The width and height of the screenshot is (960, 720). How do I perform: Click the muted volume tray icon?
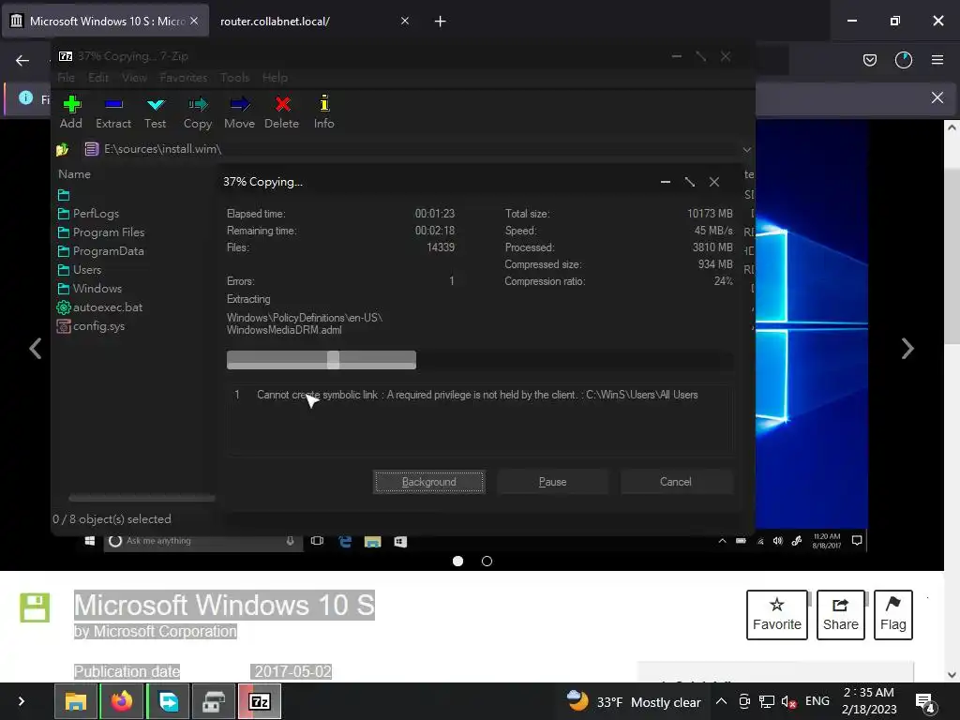[x=789, y=701]
